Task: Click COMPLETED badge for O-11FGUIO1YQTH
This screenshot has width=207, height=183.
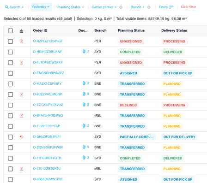Action: 130,158
